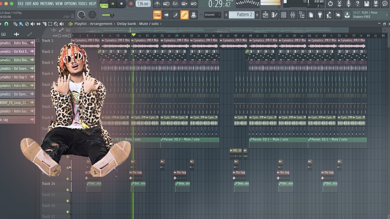Open the PATTERNS menu

click(x=47, y=4)
